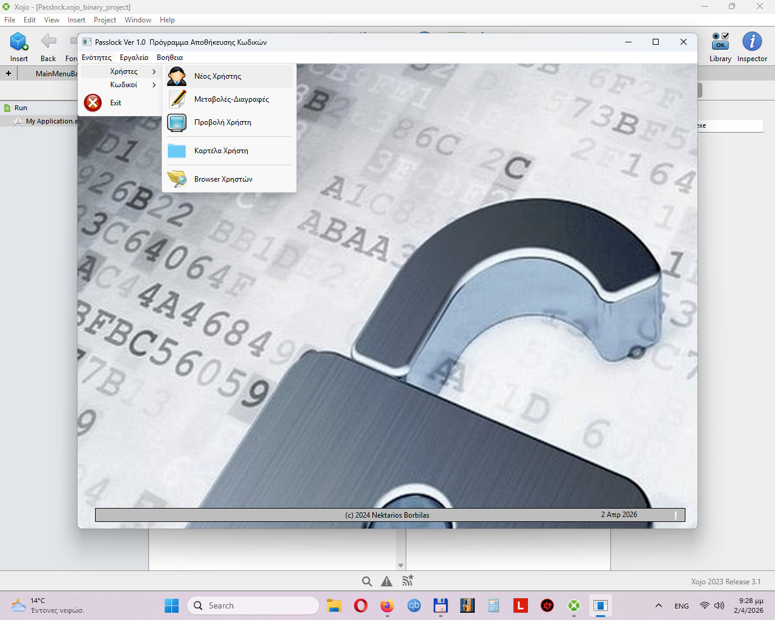The image size is (775, 620).
Task: Click the Προβολή Χρήστη monitor icon
Action: (x=177, y=122)
